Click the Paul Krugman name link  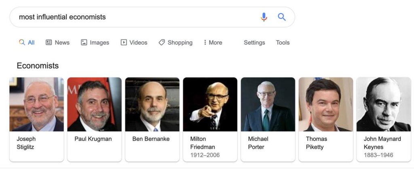[93, 139]
